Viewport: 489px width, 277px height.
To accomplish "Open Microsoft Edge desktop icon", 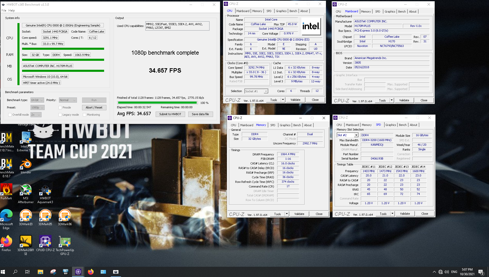I will click(6, 219).
